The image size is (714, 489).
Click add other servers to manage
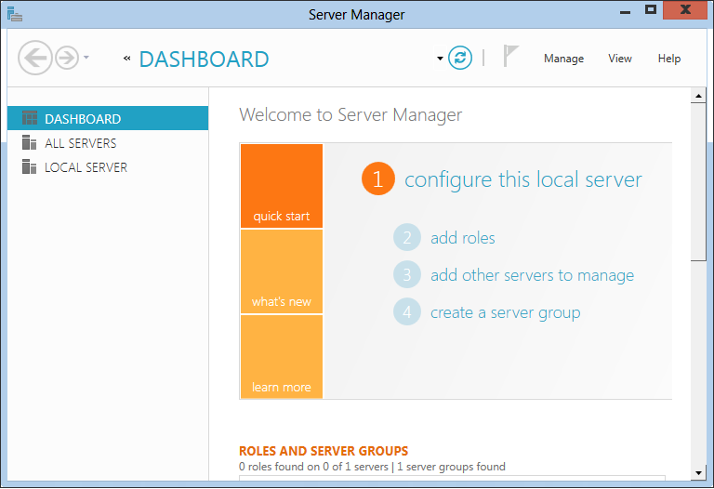tap(533, 275)
